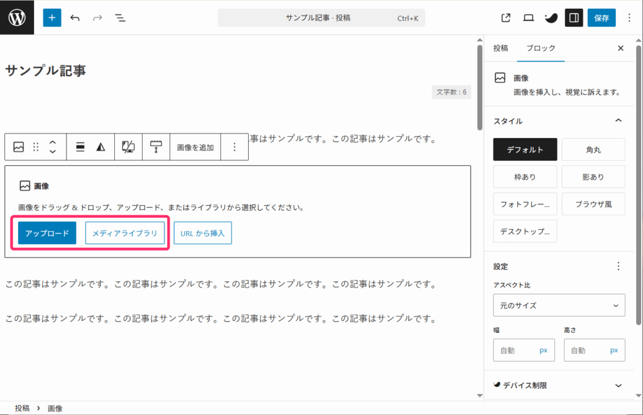Open the block inserter plus button
643x415 pixels.
coord(52,18)
